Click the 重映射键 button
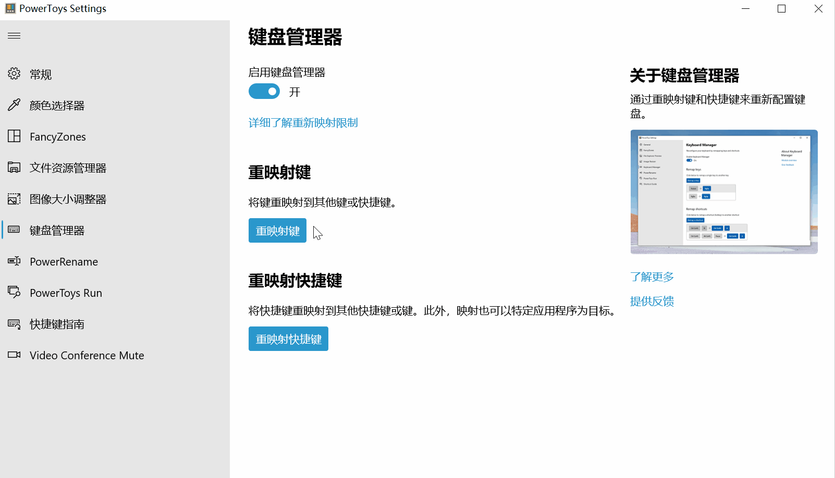The height and width of the screenshot is (478, 835). click(x=277, y=230)
